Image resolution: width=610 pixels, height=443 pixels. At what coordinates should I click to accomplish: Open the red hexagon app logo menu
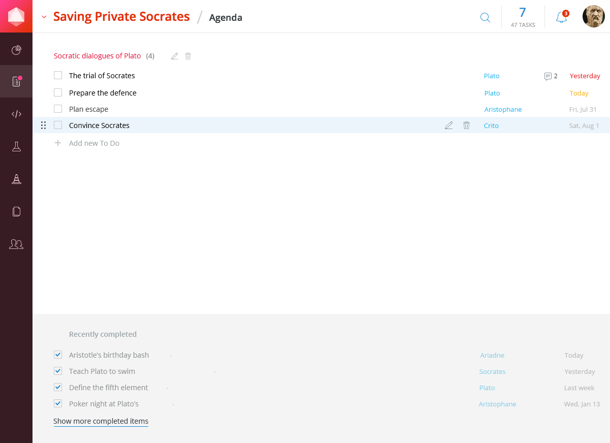16,16
